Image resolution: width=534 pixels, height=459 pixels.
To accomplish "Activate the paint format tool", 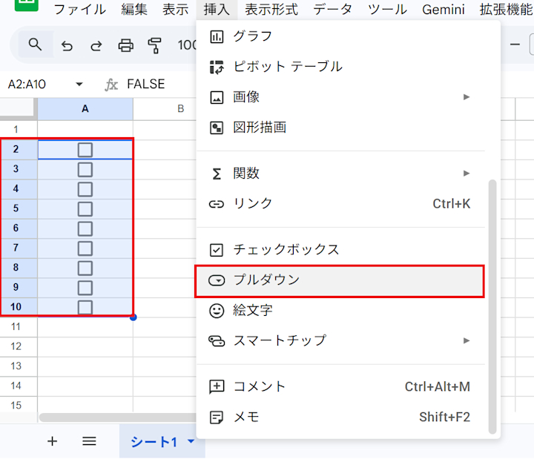I will coord(154,46).
